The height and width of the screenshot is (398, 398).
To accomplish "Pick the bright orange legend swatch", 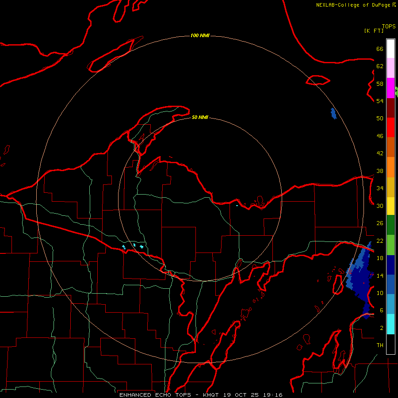I will (390, 167).
